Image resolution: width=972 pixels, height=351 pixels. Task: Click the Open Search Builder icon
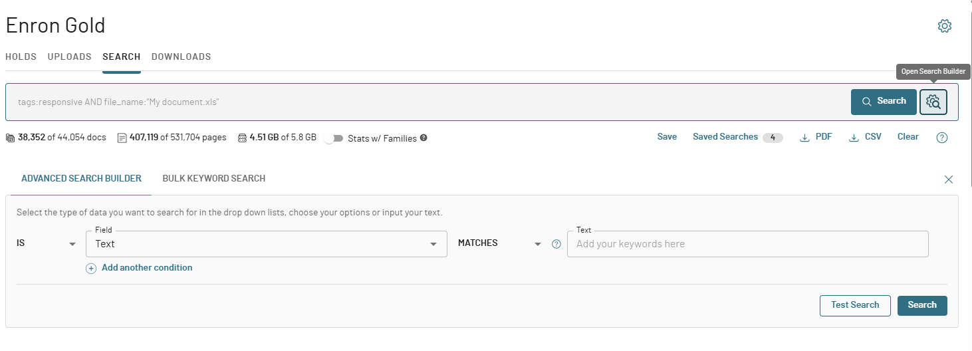pos(933,102)
